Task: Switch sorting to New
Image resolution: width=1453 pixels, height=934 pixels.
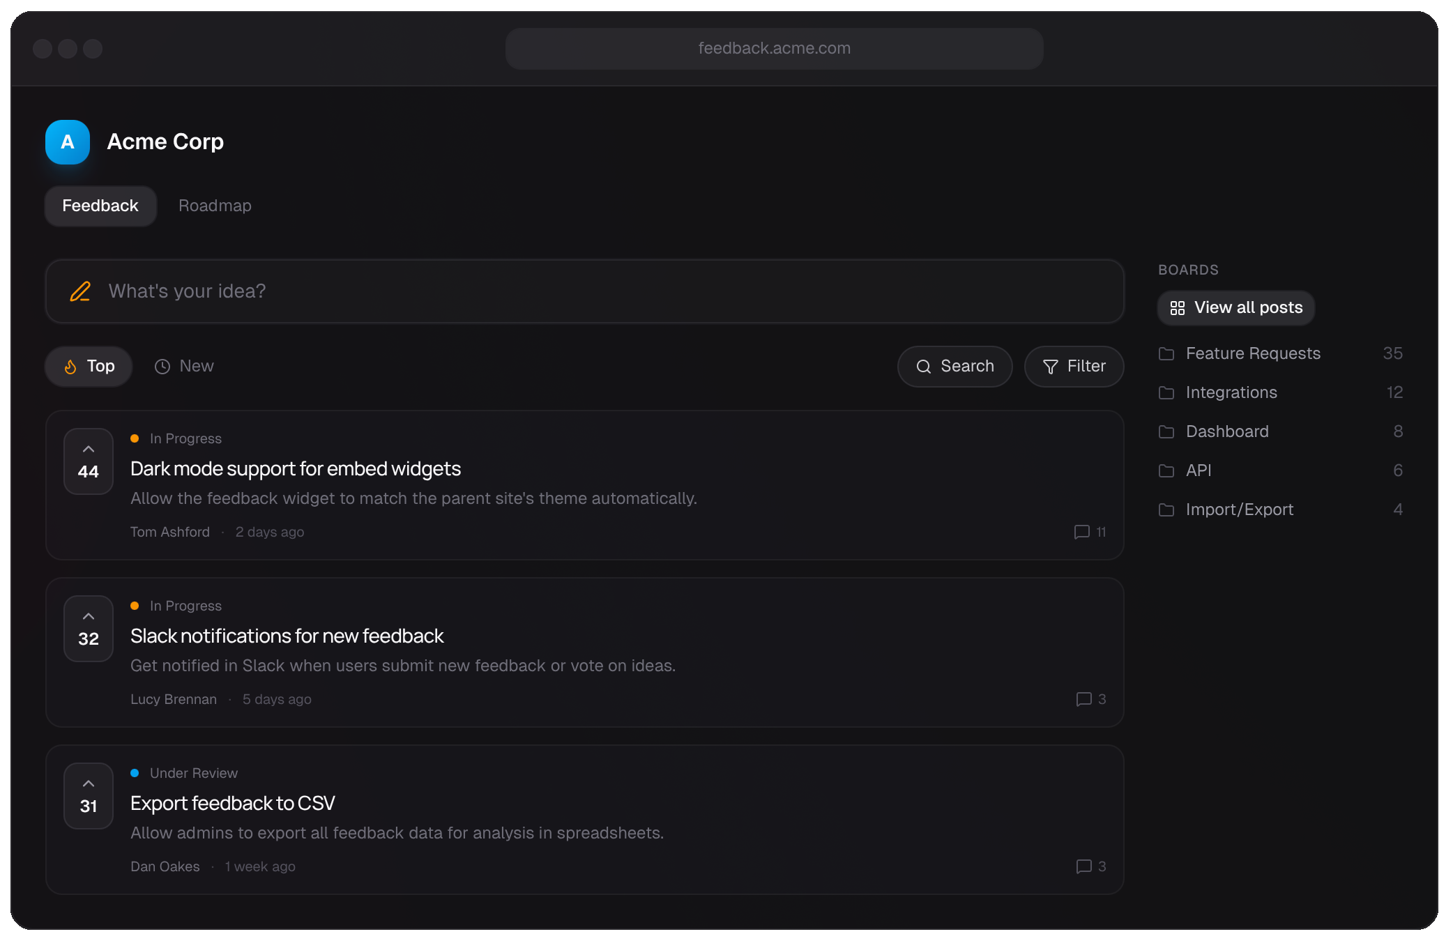Action: [x=184, y=366]
